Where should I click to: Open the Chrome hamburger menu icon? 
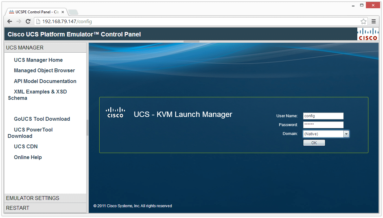point(373,22)
